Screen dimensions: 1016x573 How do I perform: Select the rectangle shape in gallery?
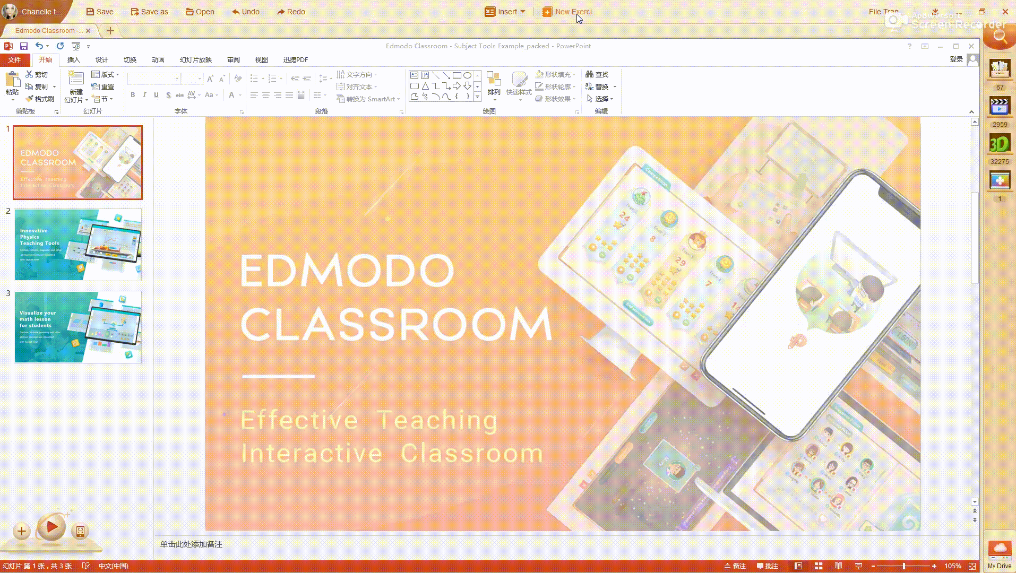tap(457, 75)
